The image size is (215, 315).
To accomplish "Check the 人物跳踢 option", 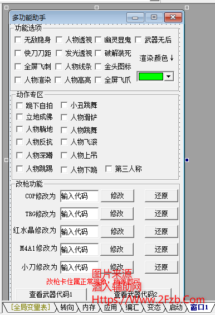I will tap(19, 169).
